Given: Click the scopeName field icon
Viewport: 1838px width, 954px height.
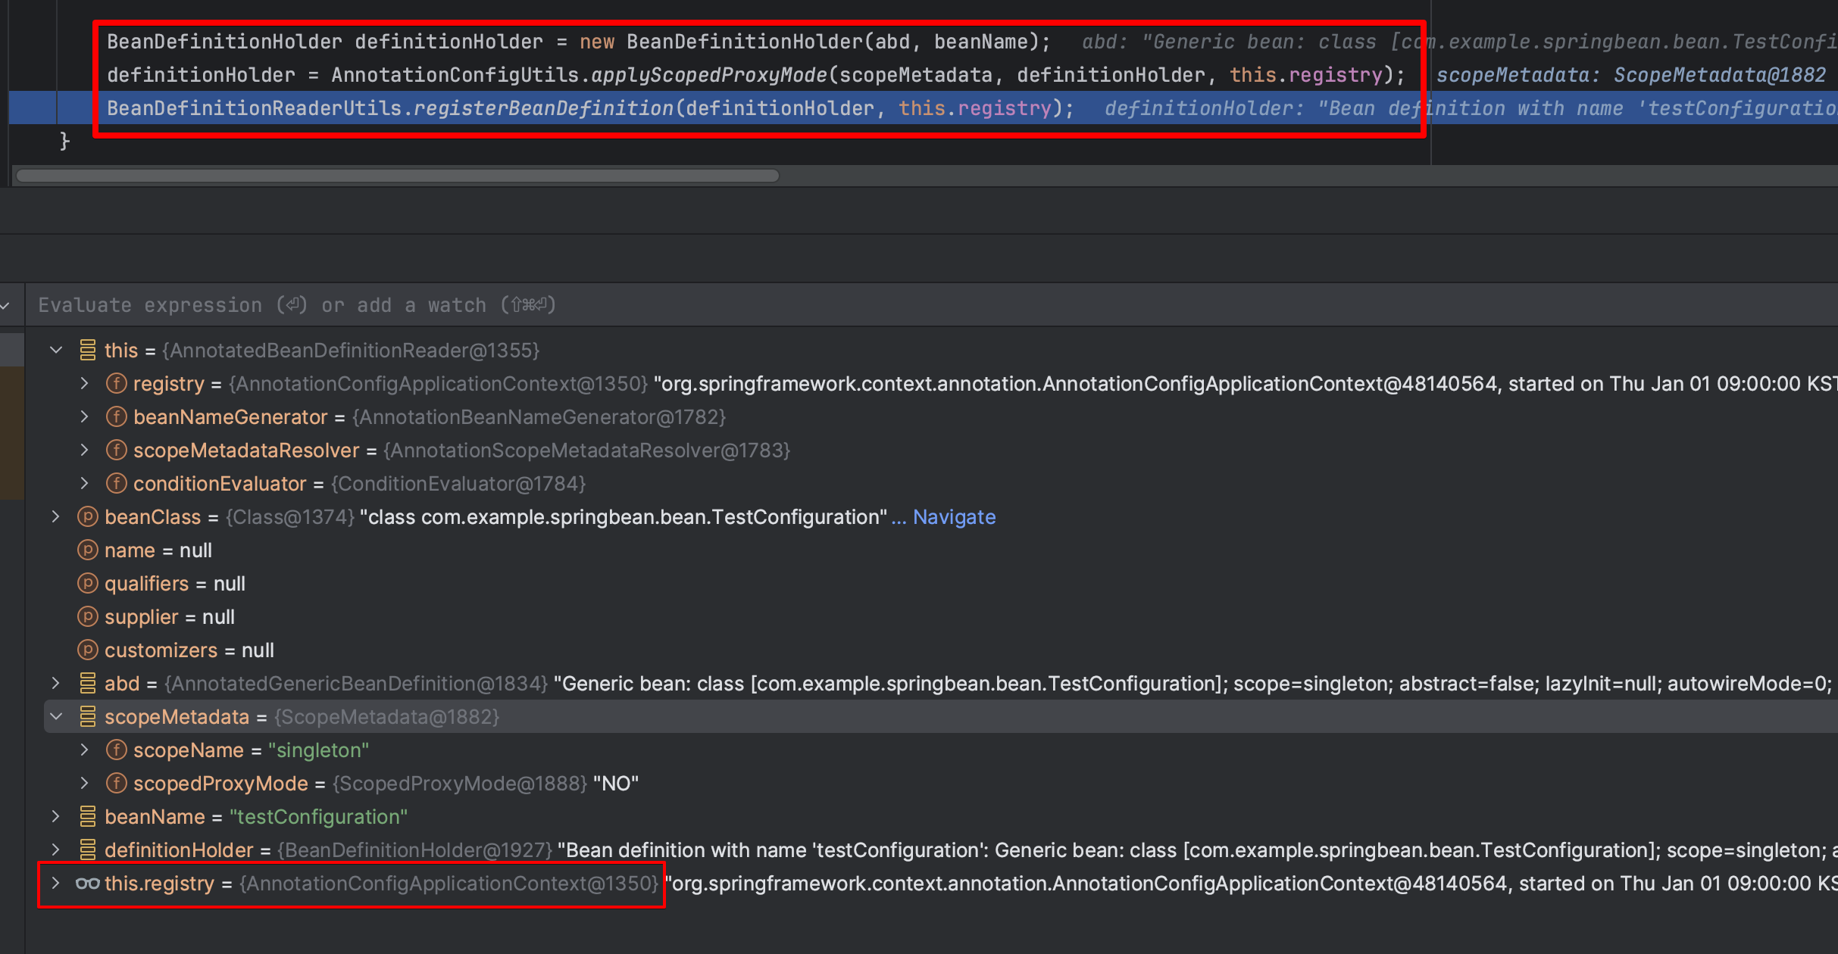Looking at the screenshot, I should click(x=116, y=750).
